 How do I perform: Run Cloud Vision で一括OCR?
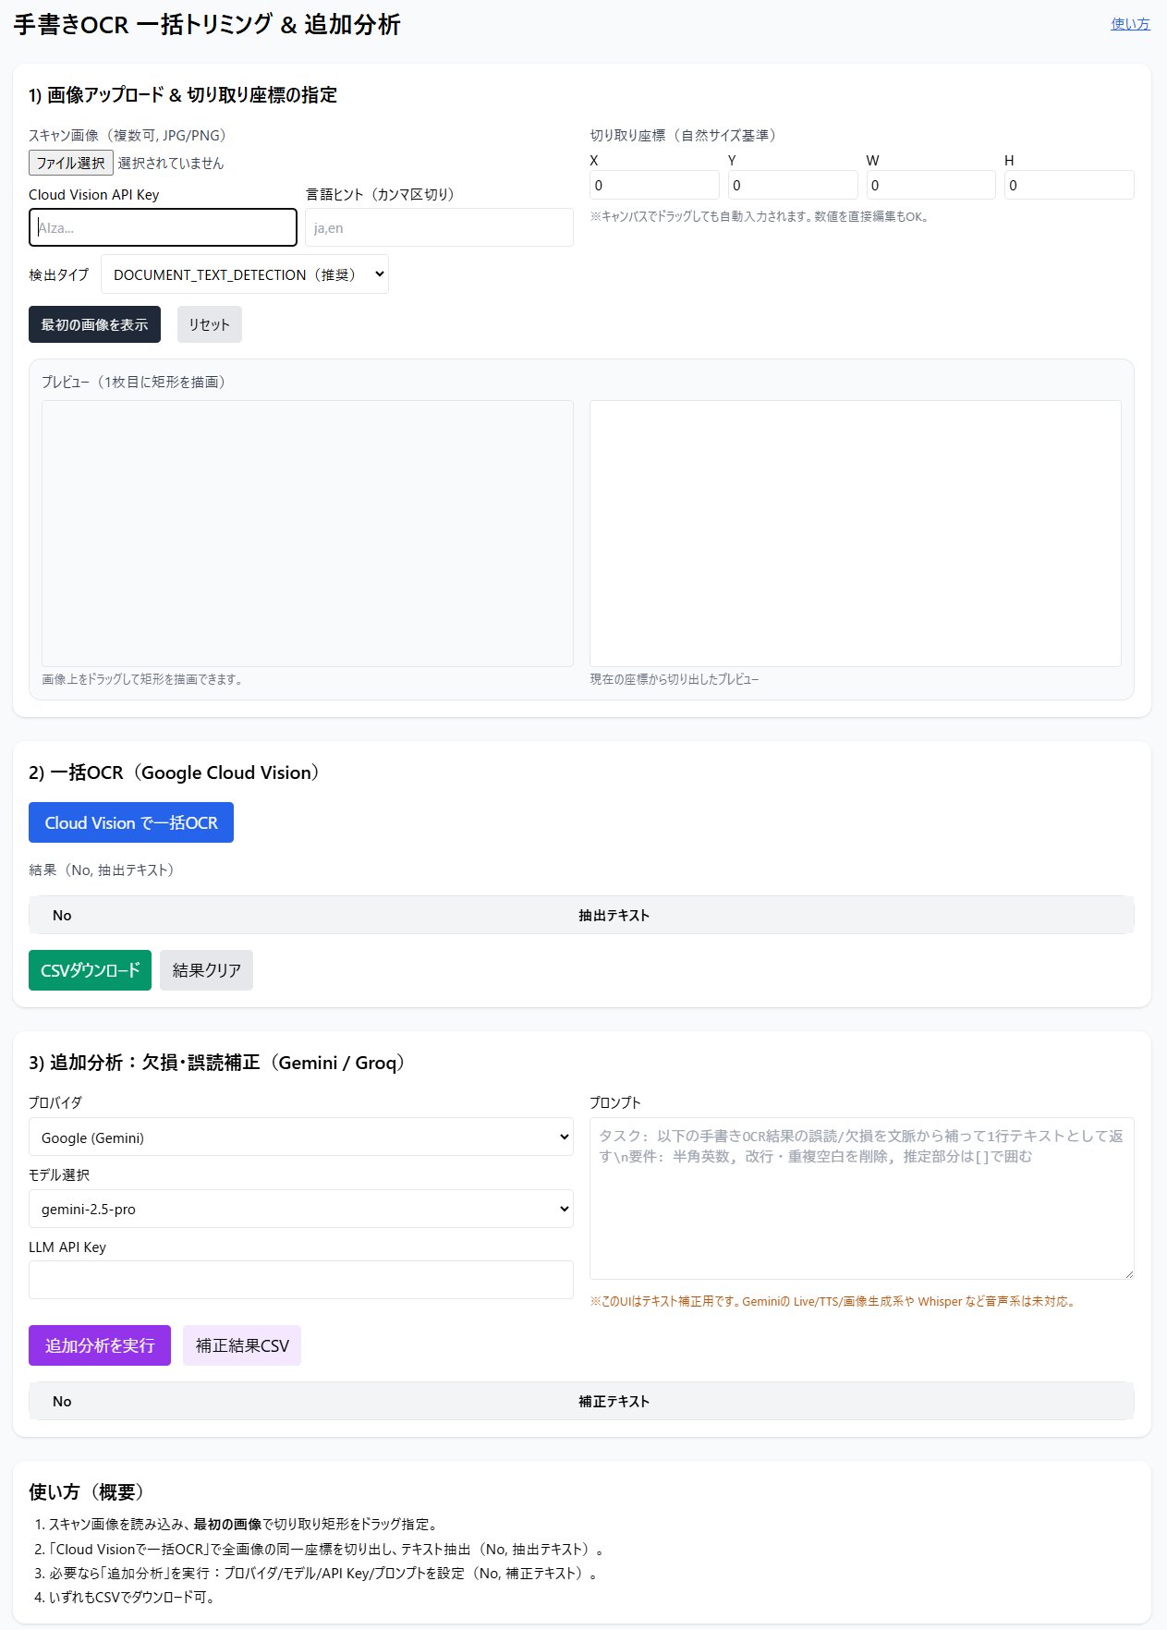click(131, 822)
